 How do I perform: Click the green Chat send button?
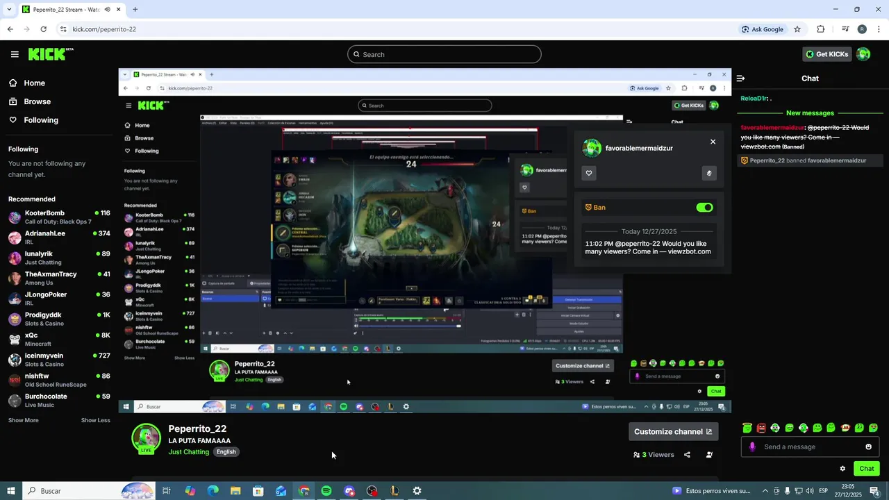pos(866,469)
